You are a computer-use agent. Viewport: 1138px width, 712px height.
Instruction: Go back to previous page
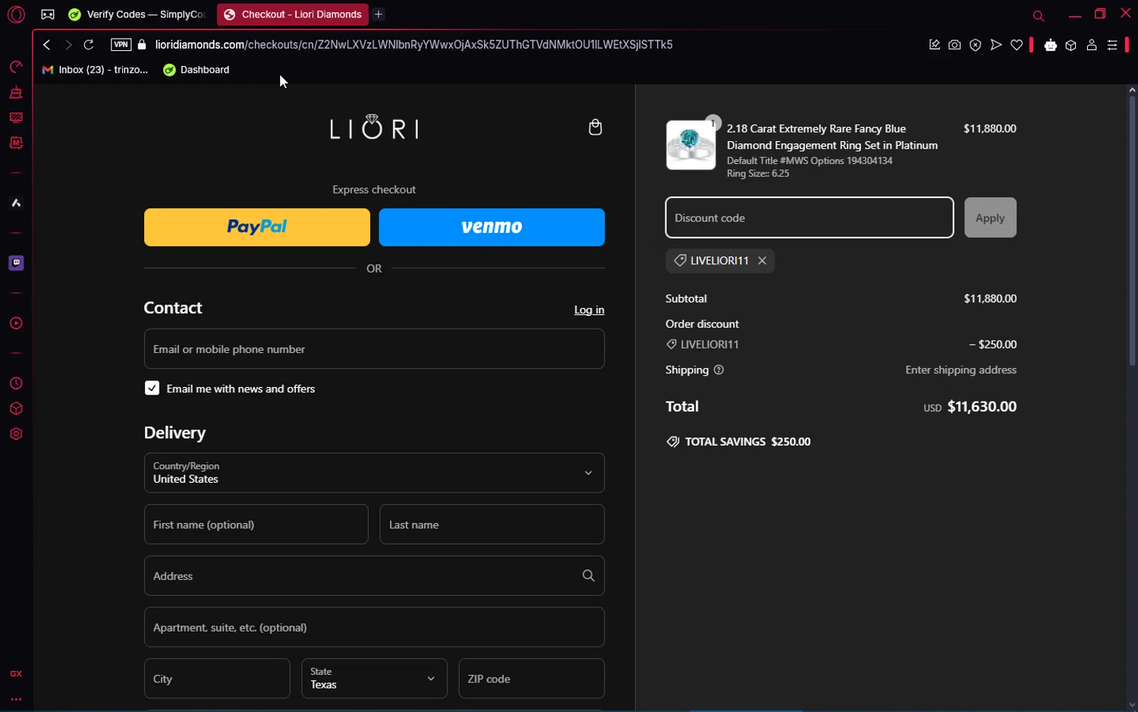coord(47,45)
